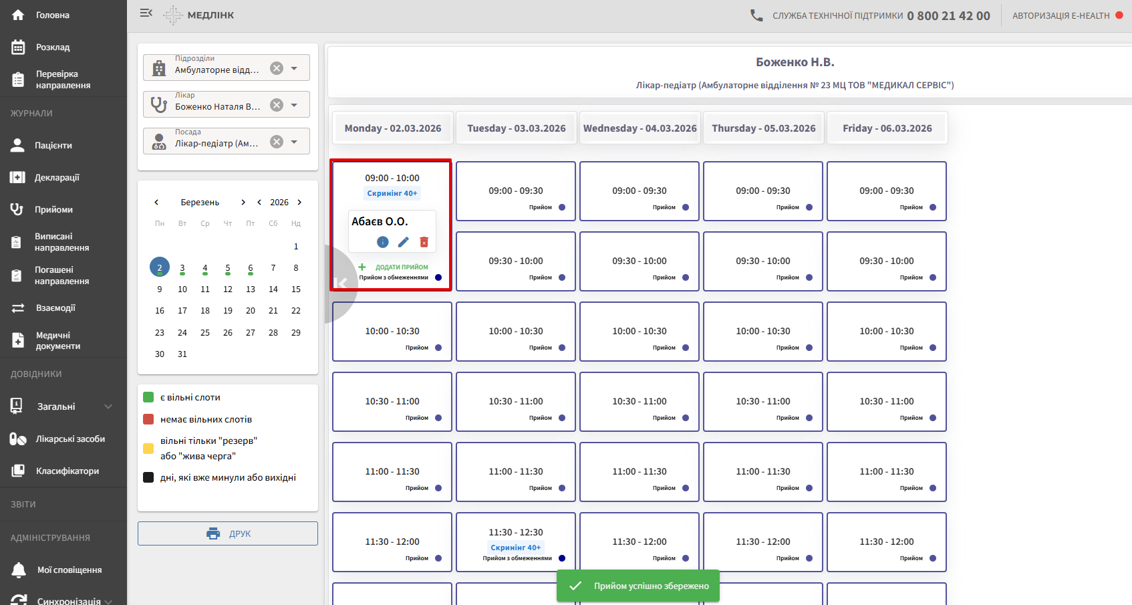Open Мої сповіщення bell icon

pyautogui.click(x=19, y=570)
